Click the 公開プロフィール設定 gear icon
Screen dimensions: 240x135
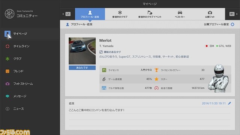[x=232, y=24]
